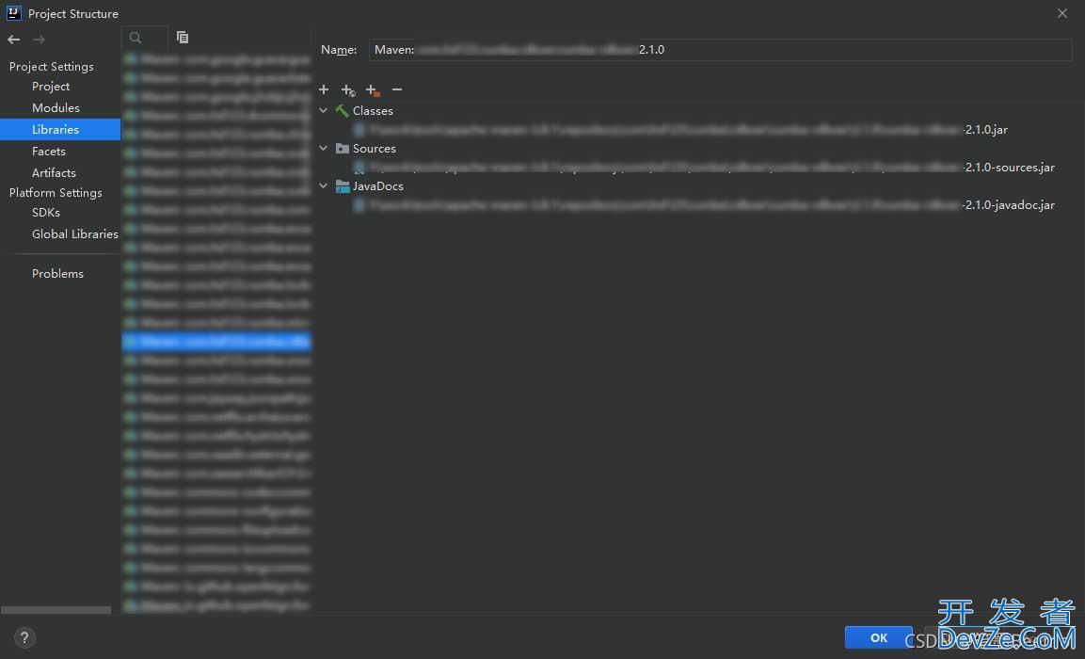Go forward with the right arrow icon

[39, 40]
